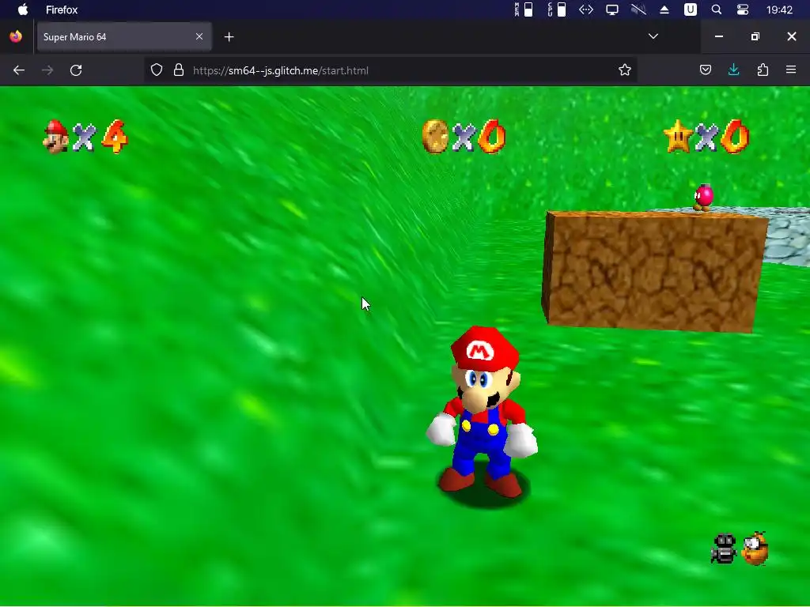This screenshot has height=607, width=810.
Task: Close the Super Mario 64 tab
Action: click(x=199, y=36)
